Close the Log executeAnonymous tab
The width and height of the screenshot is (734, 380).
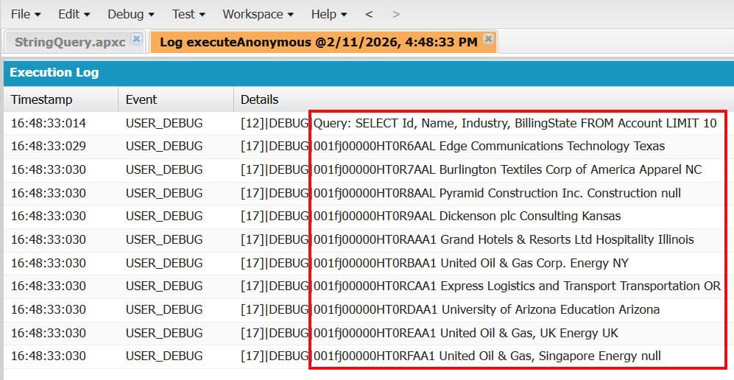[x=488, y=39]
